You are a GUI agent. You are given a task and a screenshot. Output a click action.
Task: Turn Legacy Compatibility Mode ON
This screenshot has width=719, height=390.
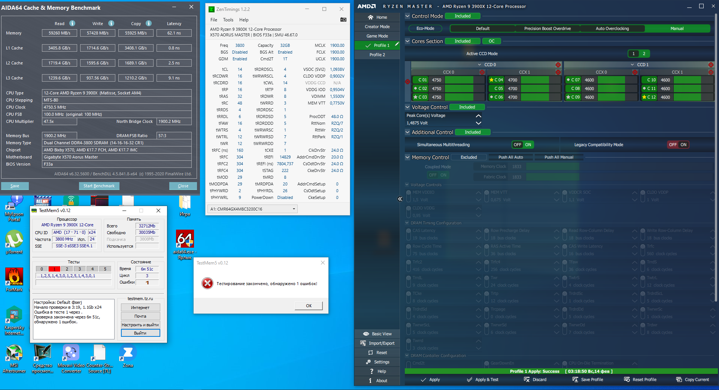coord(683,145)
